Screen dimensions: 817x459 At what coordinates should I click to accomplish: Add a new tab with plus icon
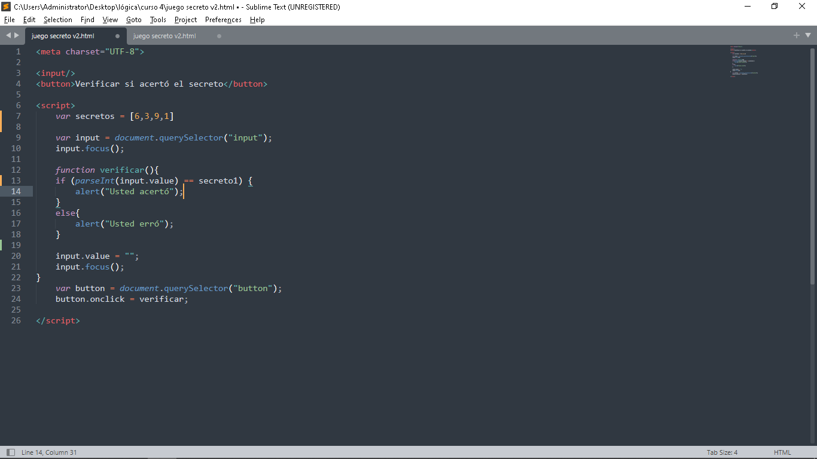click(797, 35)
